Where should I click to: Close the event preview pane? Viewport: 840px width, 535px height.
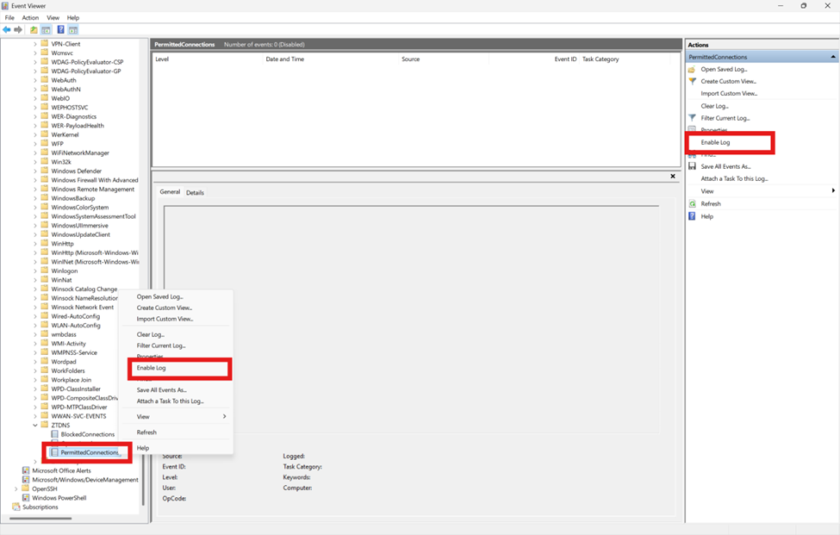[672, 176]
